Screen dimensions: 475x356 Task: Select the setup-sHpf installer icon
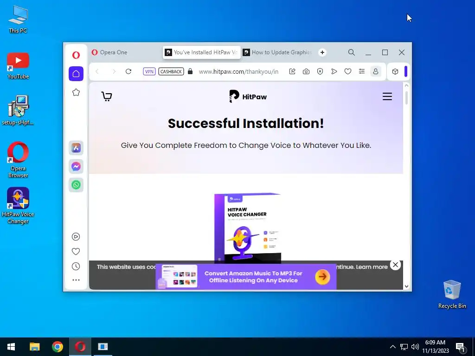pyautogui.click(x=18, y=110)
